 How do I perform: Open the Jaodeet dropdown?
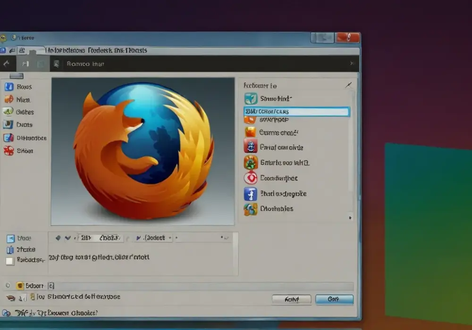tap(153, 238)
